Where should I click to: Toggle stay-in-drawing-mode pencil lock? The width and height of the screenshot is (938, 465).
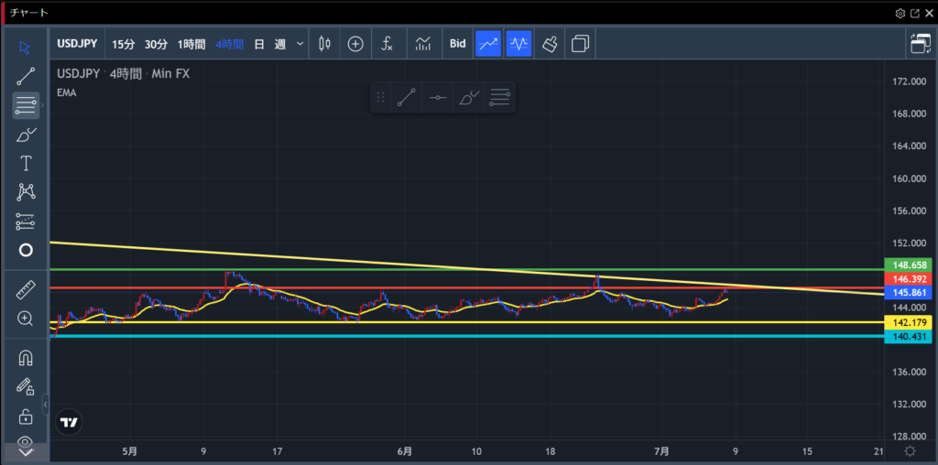pos(25,386)
